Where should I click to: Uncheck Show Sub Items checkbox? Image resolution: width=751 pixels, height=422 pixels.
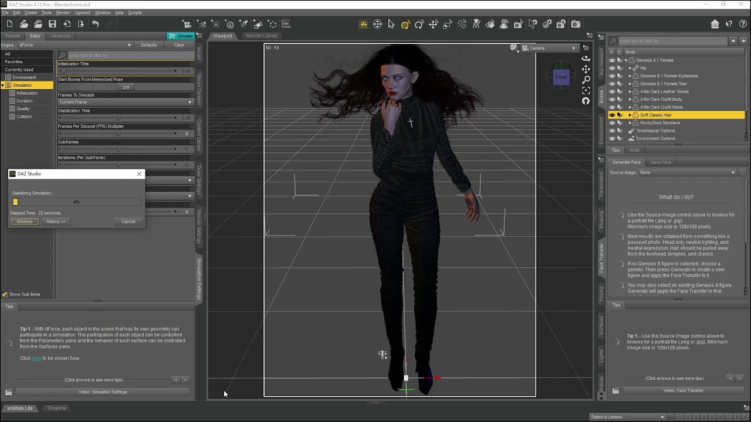click(x=5, y=294)
